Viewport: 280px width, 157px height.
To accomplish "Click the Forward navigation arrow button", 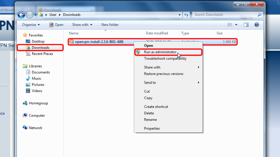I will [x=29, y=15].
